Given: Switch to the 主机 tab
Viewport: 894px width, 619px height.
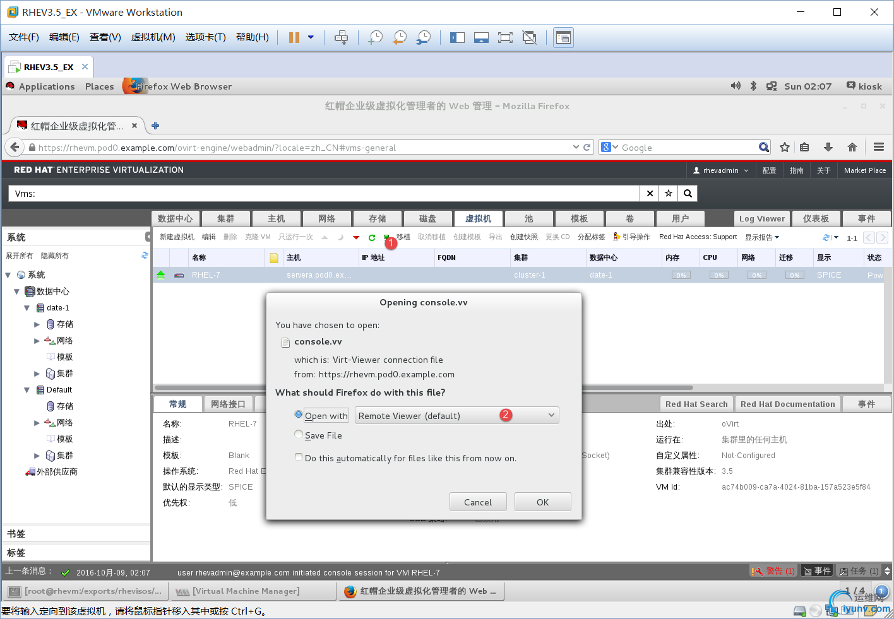Looking at the screenshot, I should (276, 218).
